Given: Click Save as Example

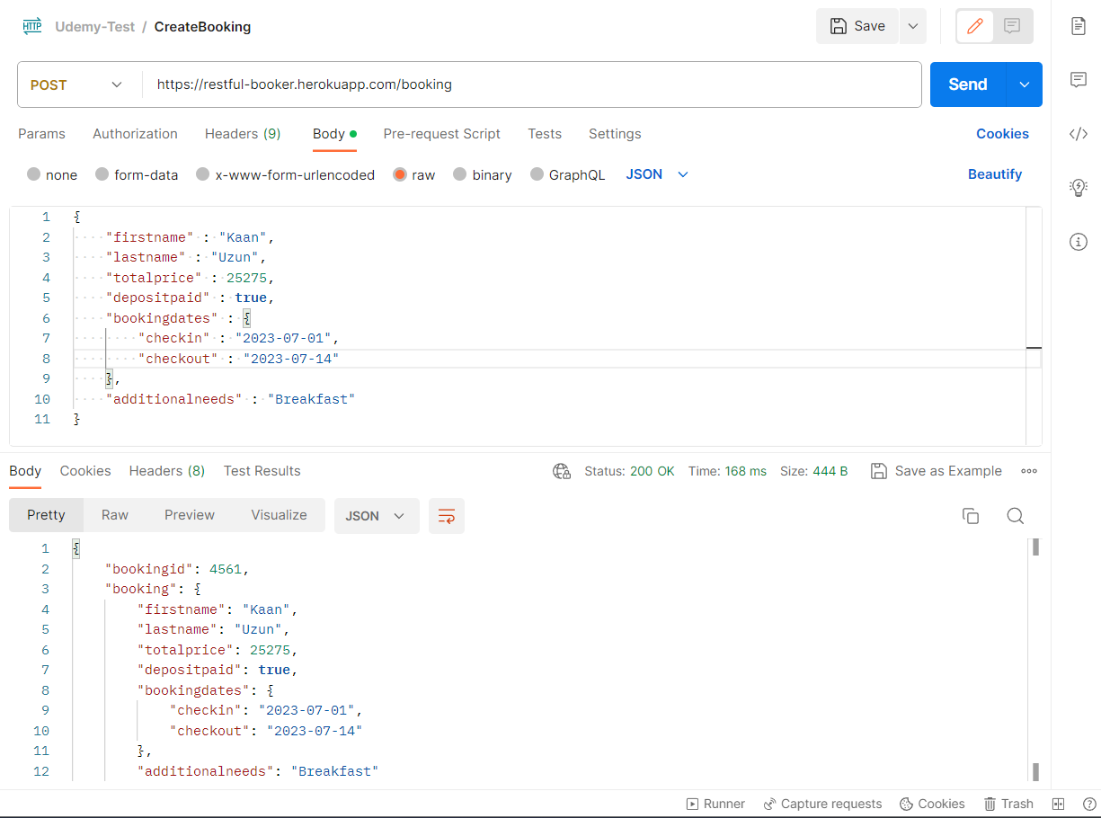Looking at the screenshot, I should (937, 471).
